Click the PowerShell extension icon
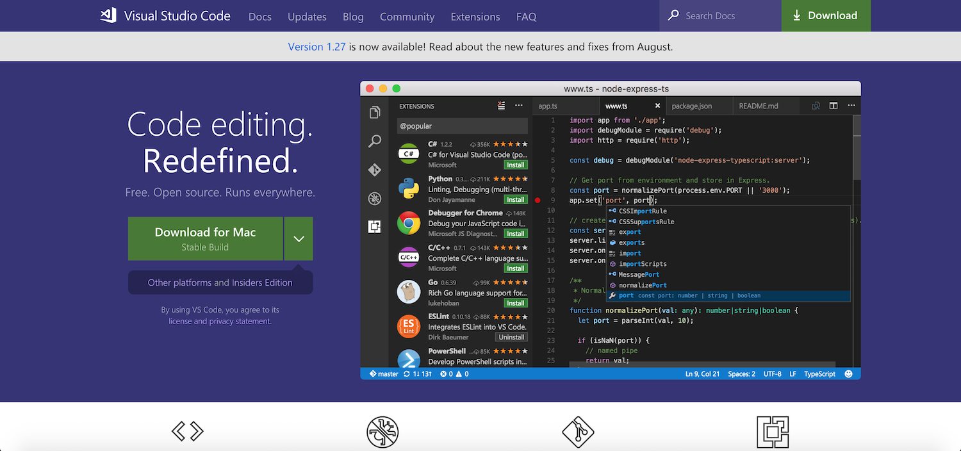 coord(408,357)
